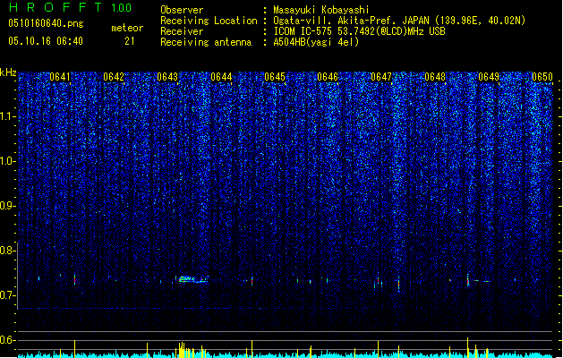Click the antenna text A504HB(yagi 4el)

[316, 42]
